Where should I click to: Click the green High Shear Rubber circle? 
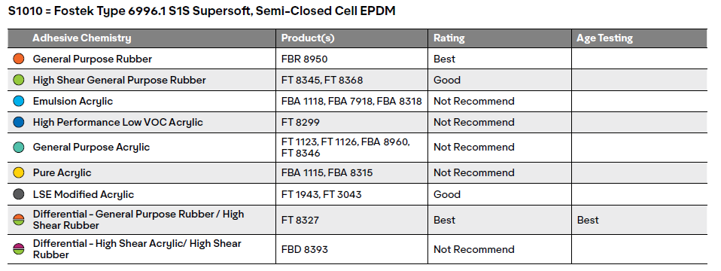18,80
